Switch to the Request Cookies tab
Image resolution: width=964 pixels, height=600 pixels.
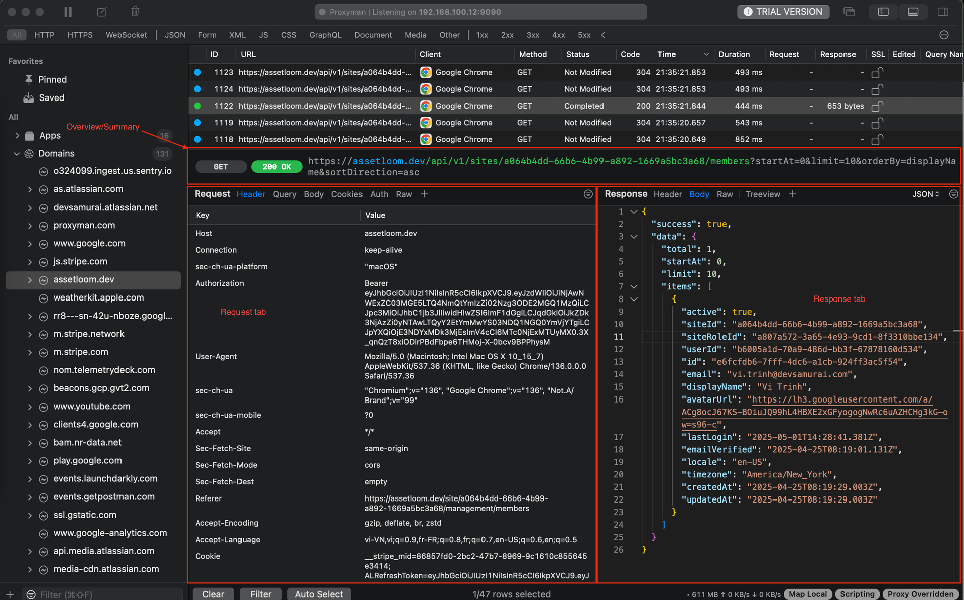[346, 194]
